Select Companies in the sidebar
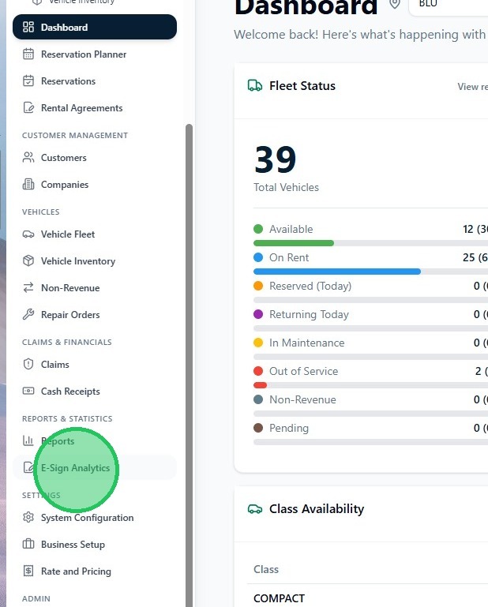The height and width of the screenshot is (607, 488). (x=95, y=184)
